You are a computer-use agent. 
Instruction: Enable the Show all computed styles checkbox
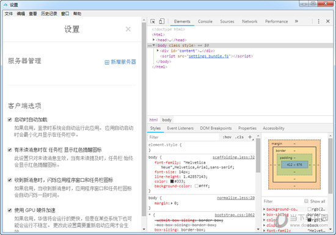(x=306, y=201)
